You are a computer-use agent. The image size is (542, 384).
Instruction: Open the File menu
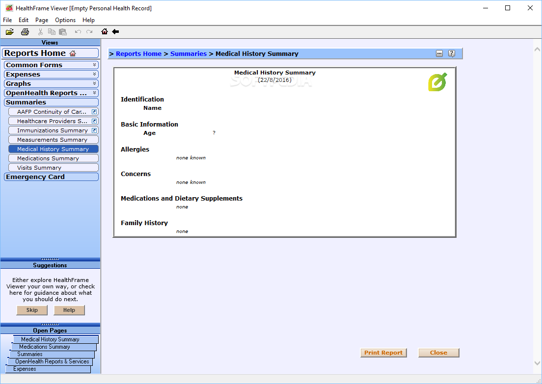tap(7, 20)
